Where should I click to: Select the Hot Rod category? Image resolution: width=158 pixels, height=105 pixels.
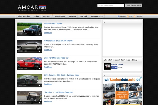(x=83, y=16)
